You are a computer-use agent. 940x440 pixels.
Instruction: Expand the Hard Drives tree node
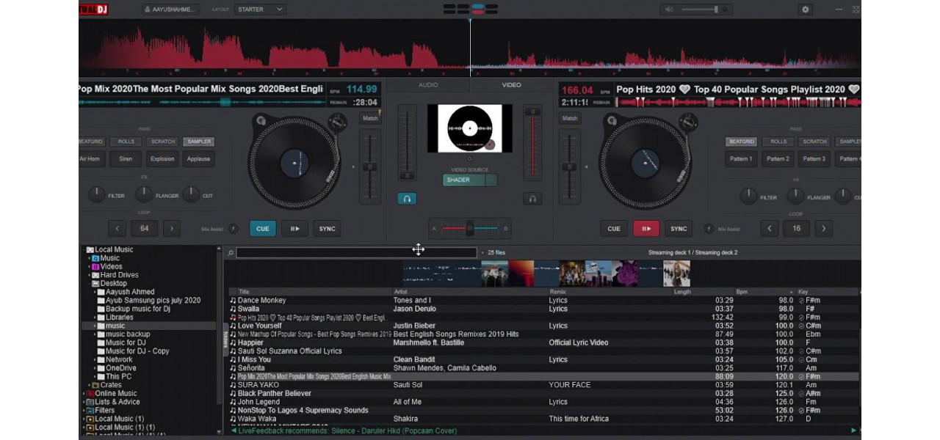click(90, 275)
